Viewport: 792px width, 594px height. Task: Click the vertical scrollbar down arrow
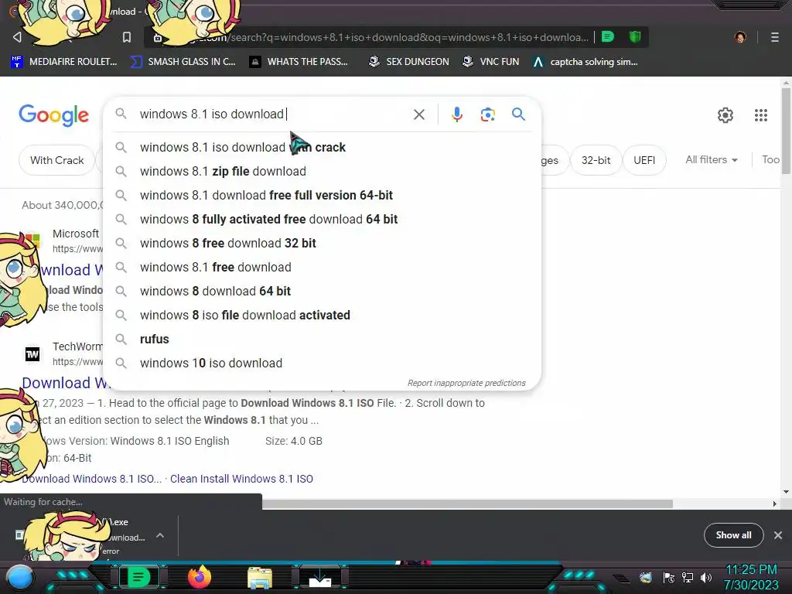point(786,491)
